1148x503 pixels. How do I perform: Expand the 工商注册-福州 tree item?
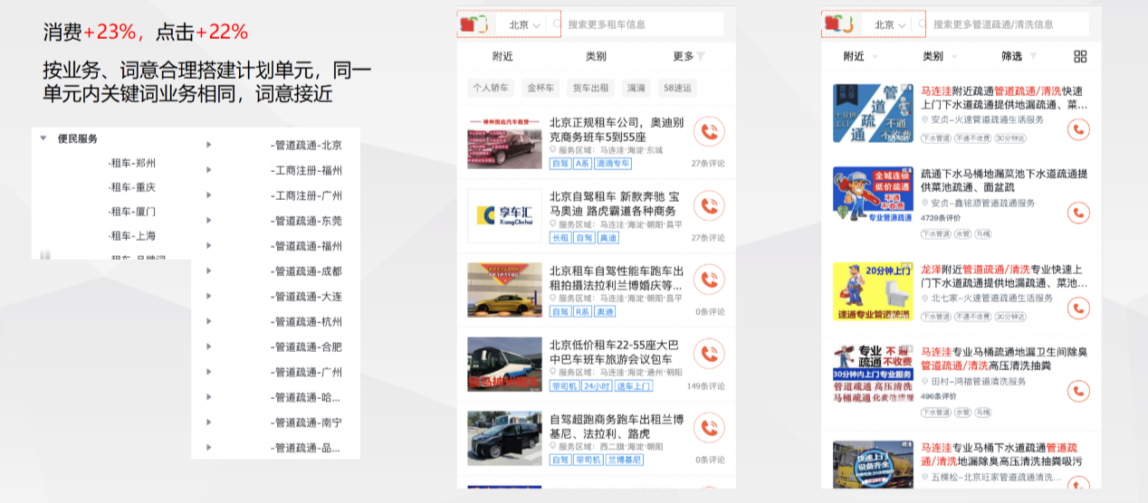coord(208,170)
